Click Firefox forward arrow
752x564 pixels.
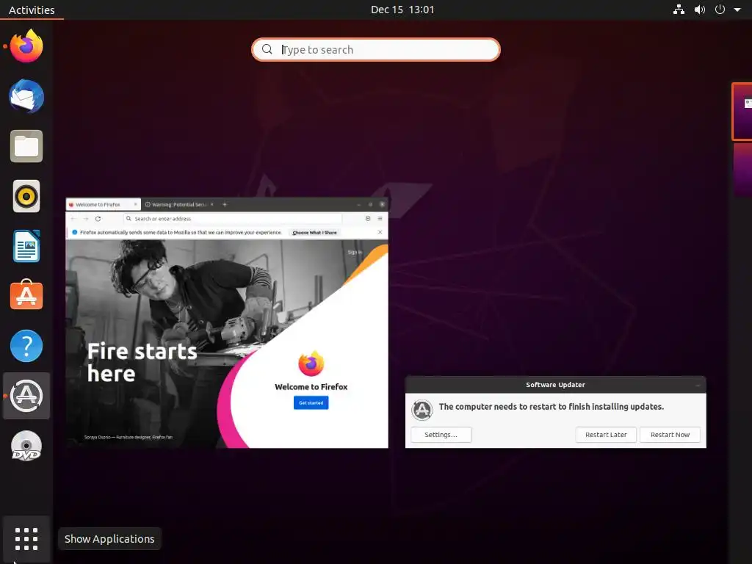pyautogui.click(x=86, y=219)
